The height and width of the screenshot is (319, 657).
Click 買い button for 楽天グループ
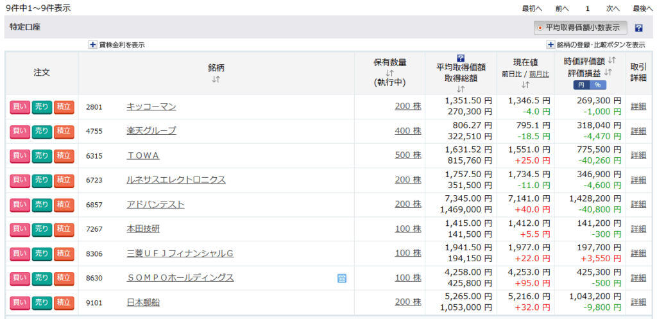click(20, 132)
